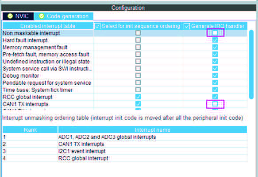
Task: Enable init ordering for Memory management fault
Action: [138, 47]
